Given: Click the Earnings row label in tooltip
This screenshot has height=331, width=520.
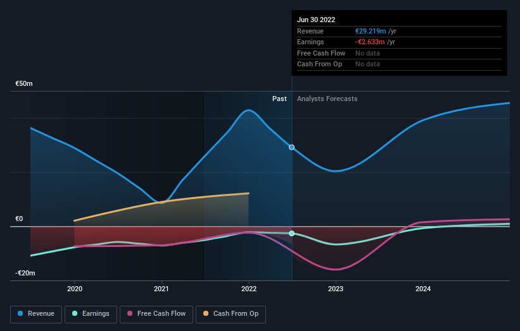Looking at the screenshot, I should (x=310, y=42).
